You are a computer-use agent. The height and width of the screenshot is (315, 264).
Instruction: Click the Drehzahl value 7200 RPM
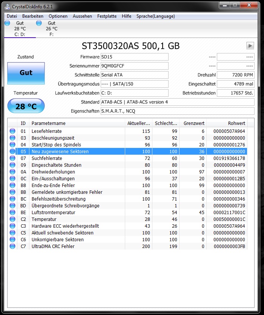tap(236, 75)
